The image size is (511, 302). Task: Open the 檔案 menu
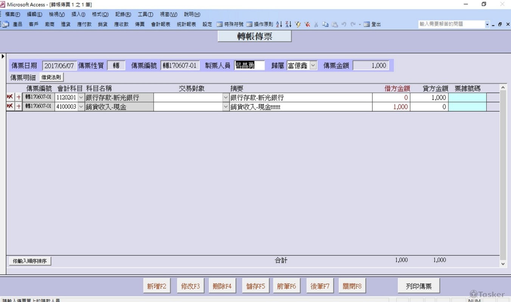point(12,14)
